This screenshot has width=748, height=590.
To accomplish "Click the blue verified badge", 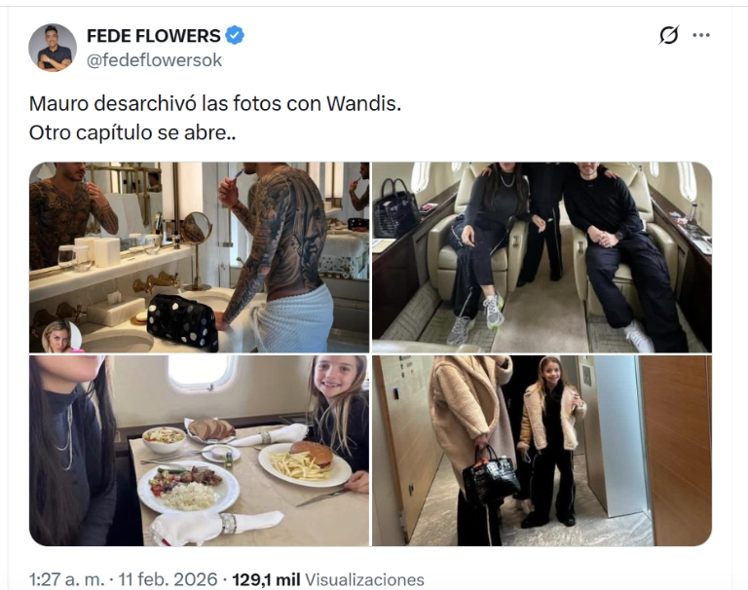I will click(x=234, y=36).
